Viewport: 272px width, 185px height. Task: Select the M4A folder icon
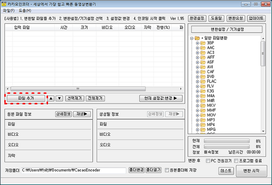(x=203, y=96)
